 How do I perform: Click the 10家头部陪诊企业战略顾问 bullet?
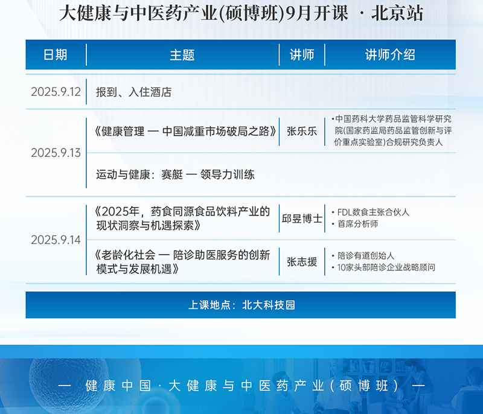[386, 267]
